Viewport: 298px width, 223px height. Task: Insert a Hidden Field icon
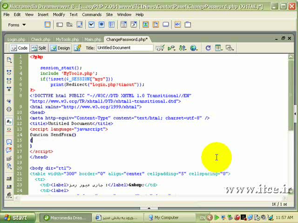(69, 25)
